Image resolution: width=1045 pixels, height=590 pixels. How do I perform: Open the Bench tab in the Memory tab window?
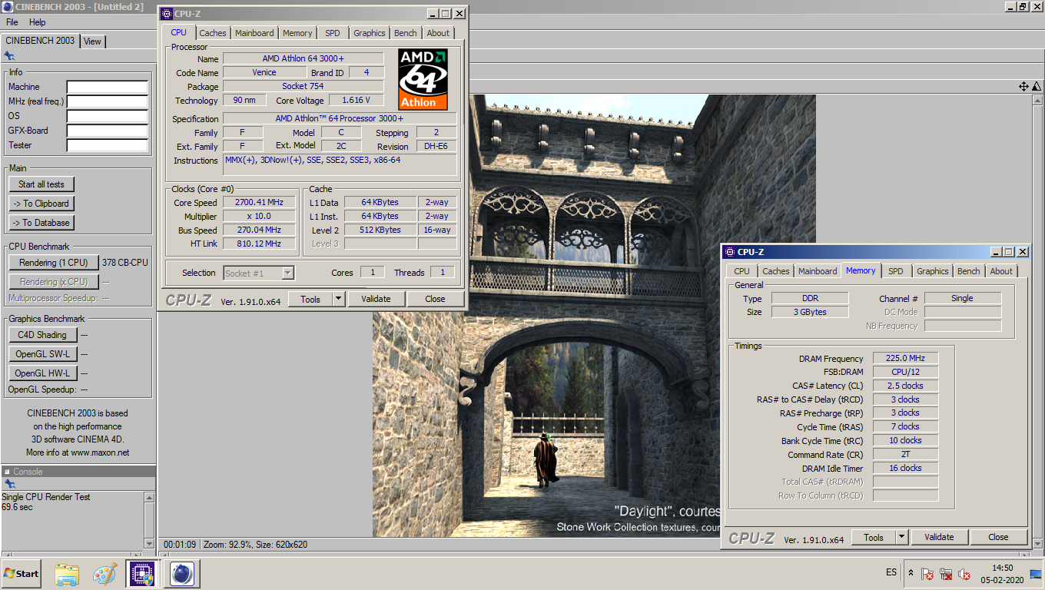coord(969,271)
